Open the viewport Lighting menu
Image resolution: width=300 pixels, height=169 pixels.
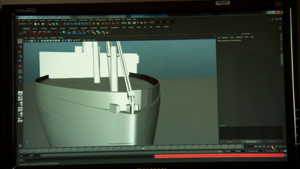39,38
